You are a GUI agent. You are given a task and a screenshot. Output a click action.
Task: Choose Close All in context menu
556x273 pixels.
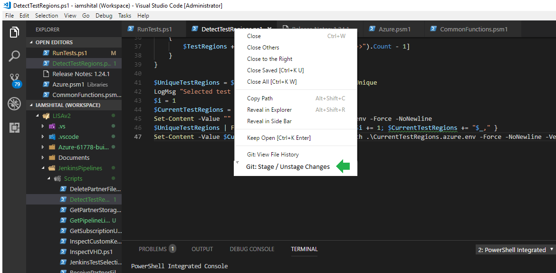pyautogui.click(x=296, y=82)
